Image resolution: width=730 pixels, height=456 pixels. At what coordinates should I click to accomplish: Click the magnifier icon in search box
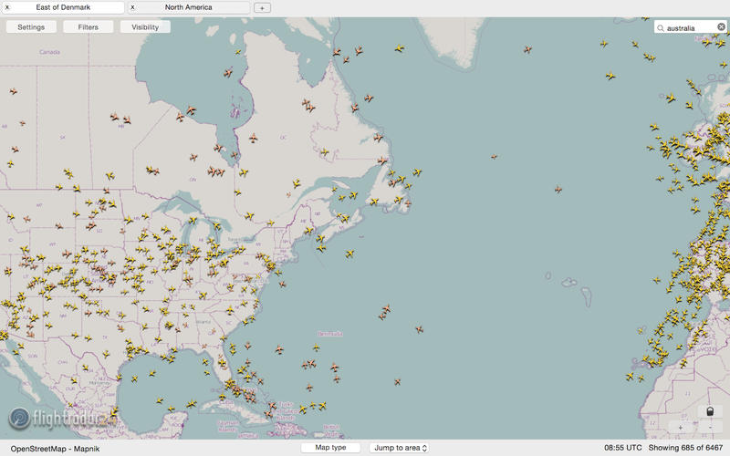tap(661, 27)
